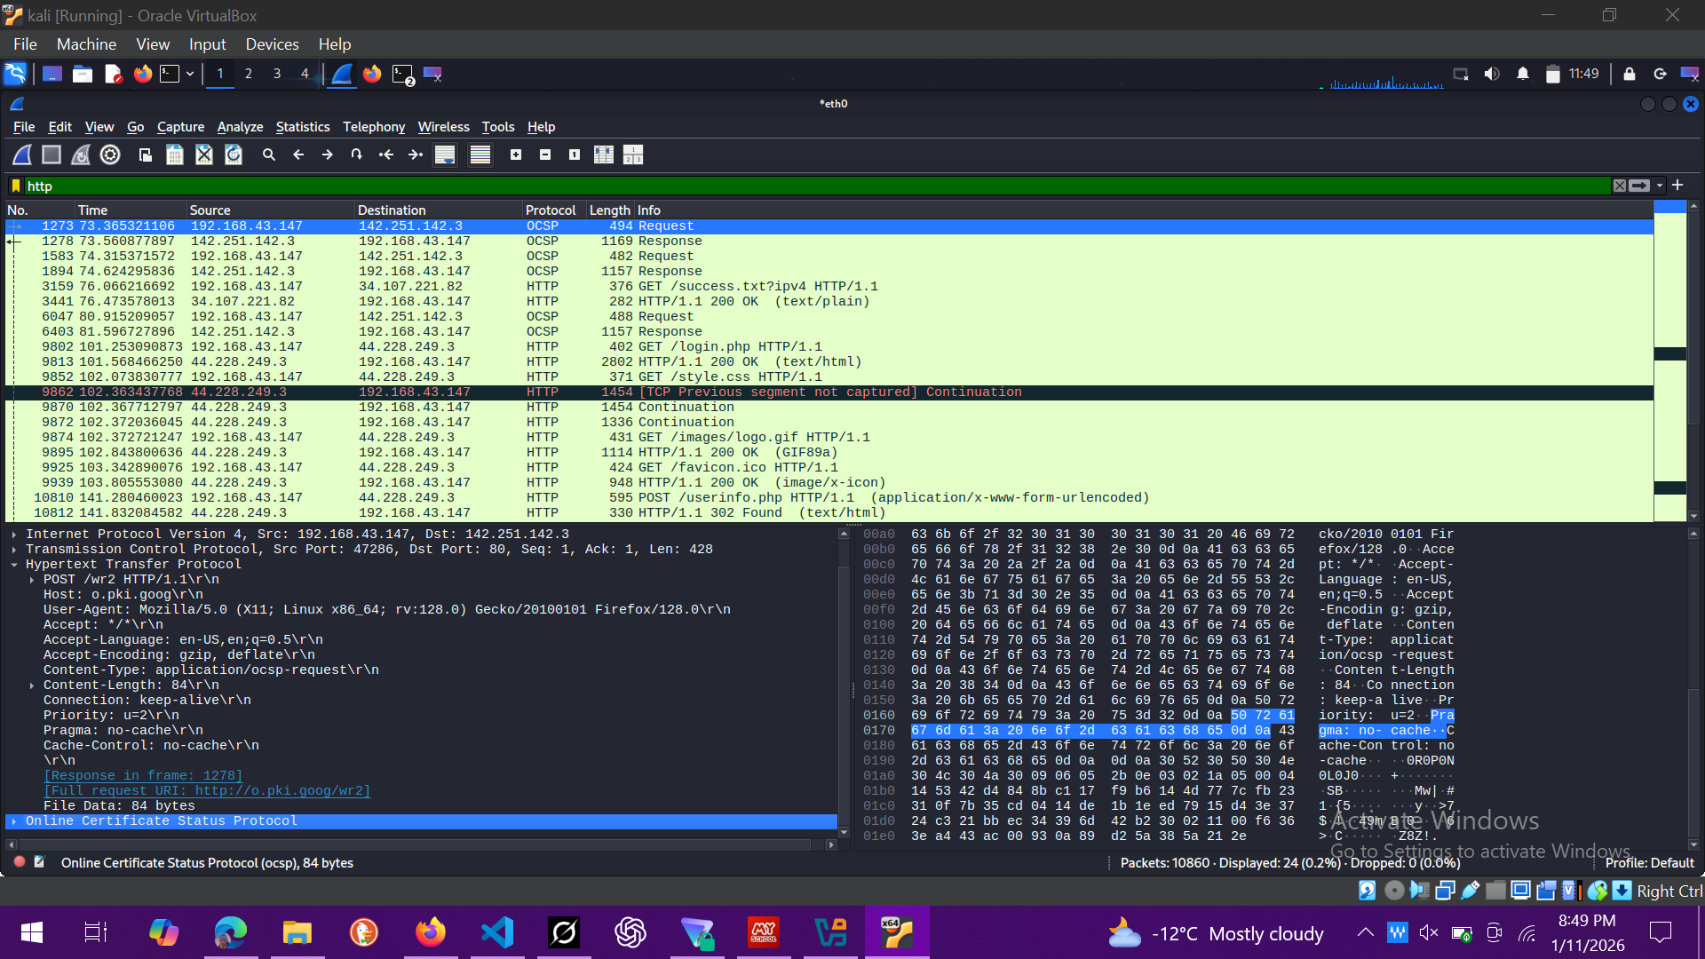Expand Transmission Control Protocol node

pos(14,550)
